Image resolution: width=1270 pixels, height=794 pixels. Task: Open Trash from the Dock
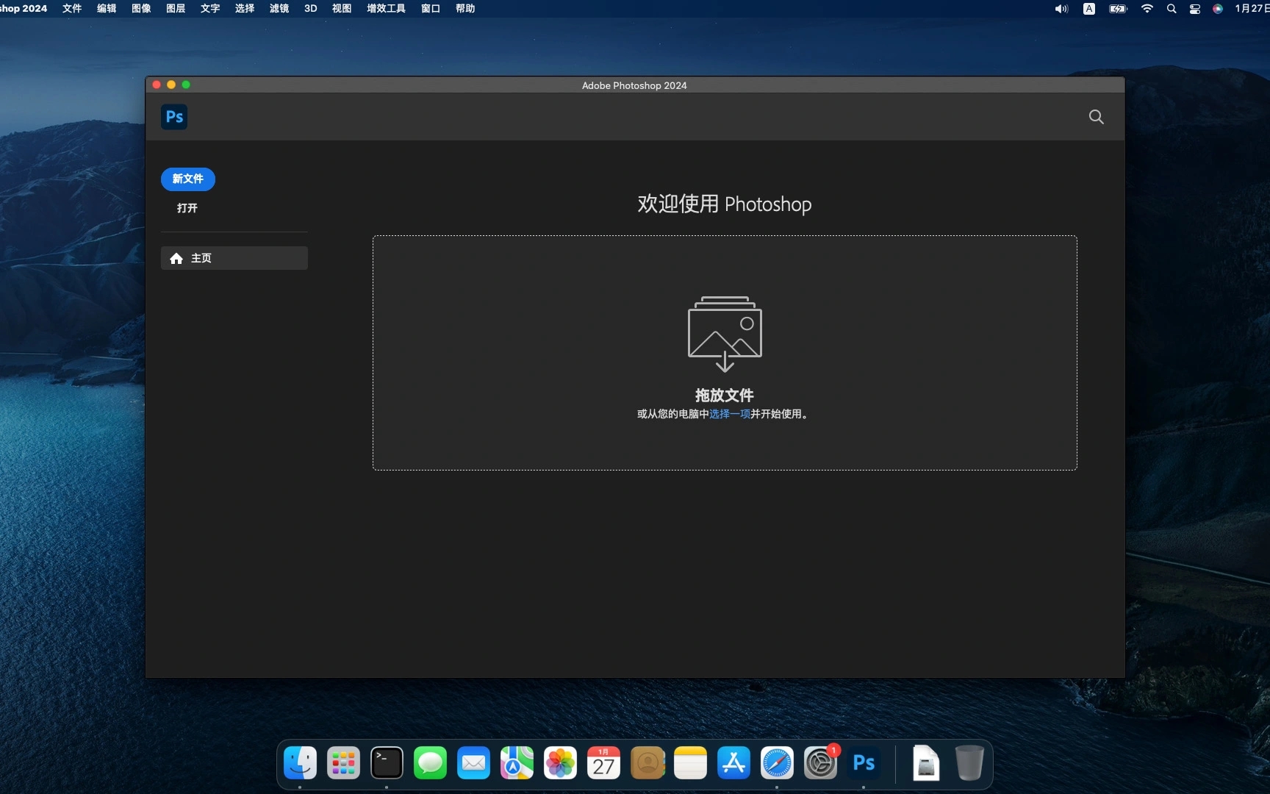(969, 763)
